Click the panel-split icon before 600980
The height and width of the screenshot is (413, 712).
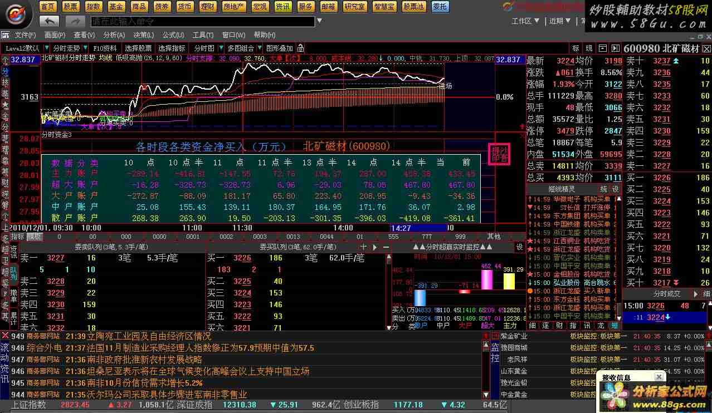(615, 48)
